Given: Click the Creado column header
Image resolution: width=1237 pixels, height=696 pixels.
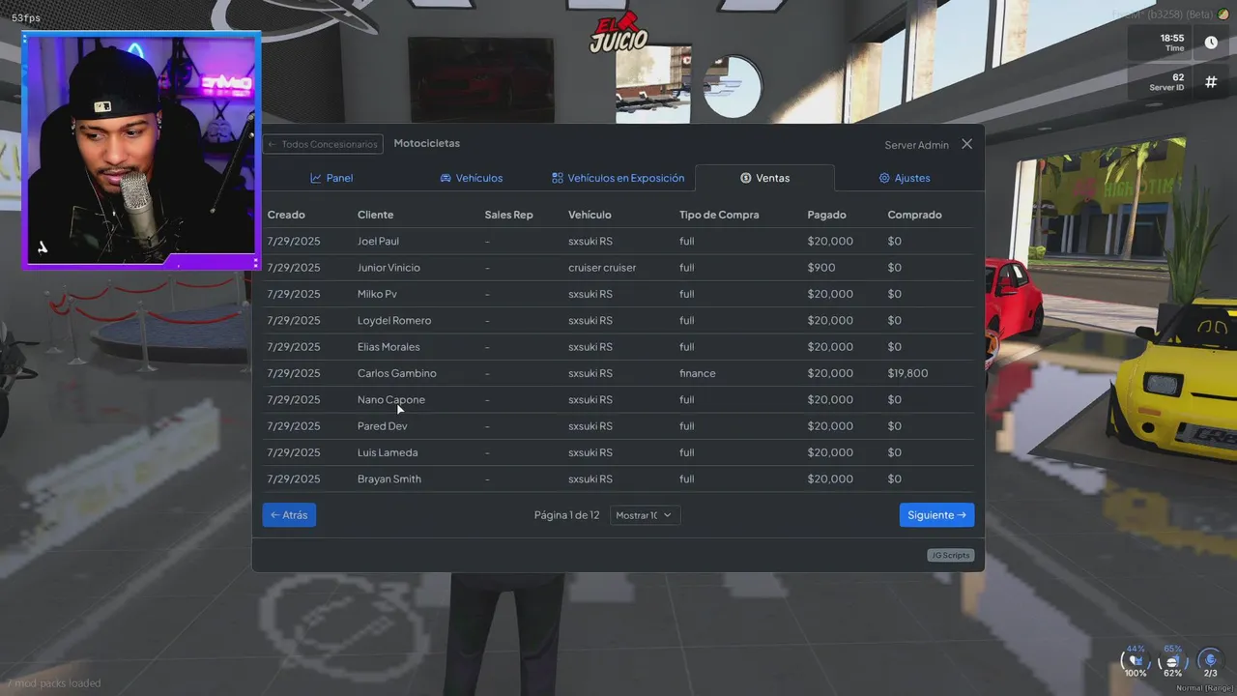Looking at the screenshot, I should [x=286, y=215].
